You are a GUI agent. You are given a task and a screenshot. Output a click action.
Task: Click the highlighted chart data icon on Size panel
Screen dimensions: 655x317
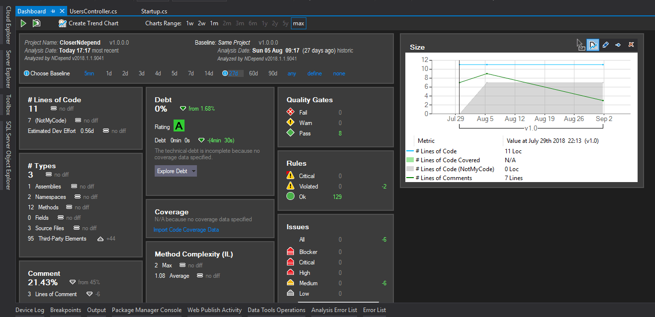(x=592, y=45)
